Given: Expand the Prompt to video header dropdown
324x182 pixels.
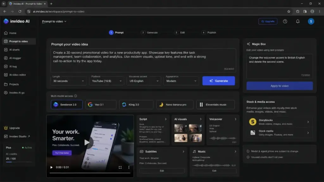Looking at the screenshot, I should coord(54,21).
